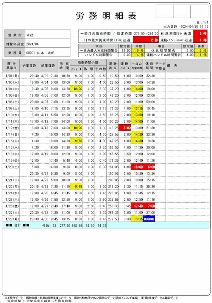Click the 始業日時 column header
Viewport: 212px width, 303px height.
pos(29,66)
